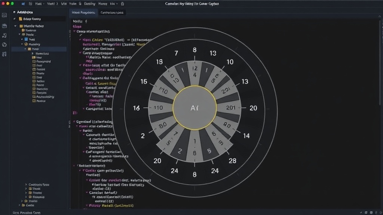Click the layout icon beside the blue chart icon
Image resolution: width=383 pixels, height=215 pixels.
point(30,4)
